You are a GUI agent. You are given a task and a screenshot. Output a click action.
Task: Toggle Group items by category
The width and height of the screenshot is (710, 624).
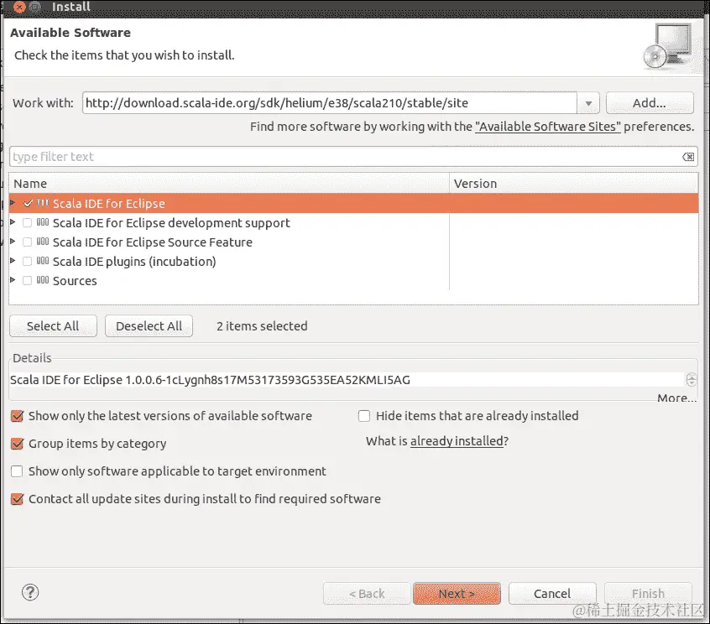point(18,444)
